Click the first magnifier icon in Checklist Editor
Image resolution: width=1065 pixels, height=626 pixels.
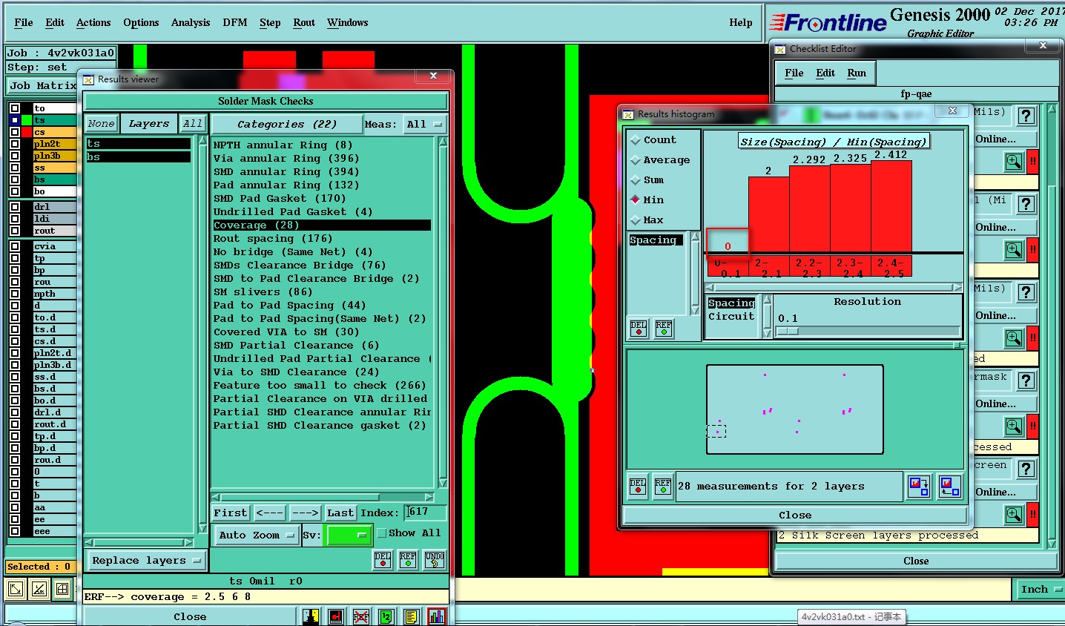click(x=1013, y=162)
